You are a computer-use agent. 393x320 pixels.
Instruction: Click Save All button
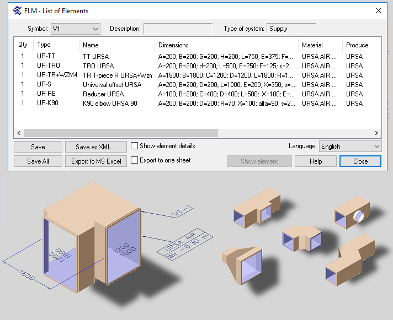coord(38,161)
